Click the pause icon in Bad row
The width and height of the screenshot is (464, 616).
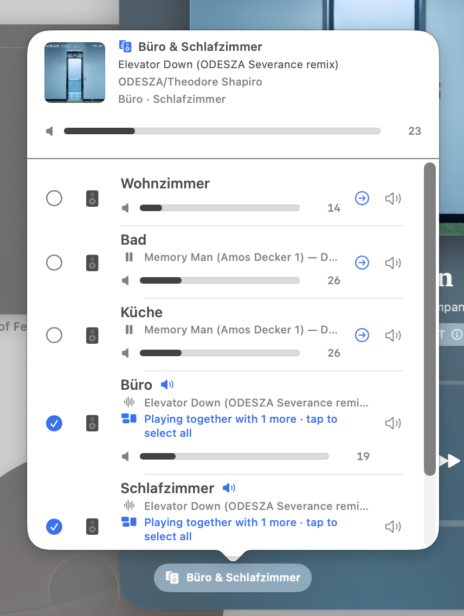pyautogui.click(x=129, y=257)
